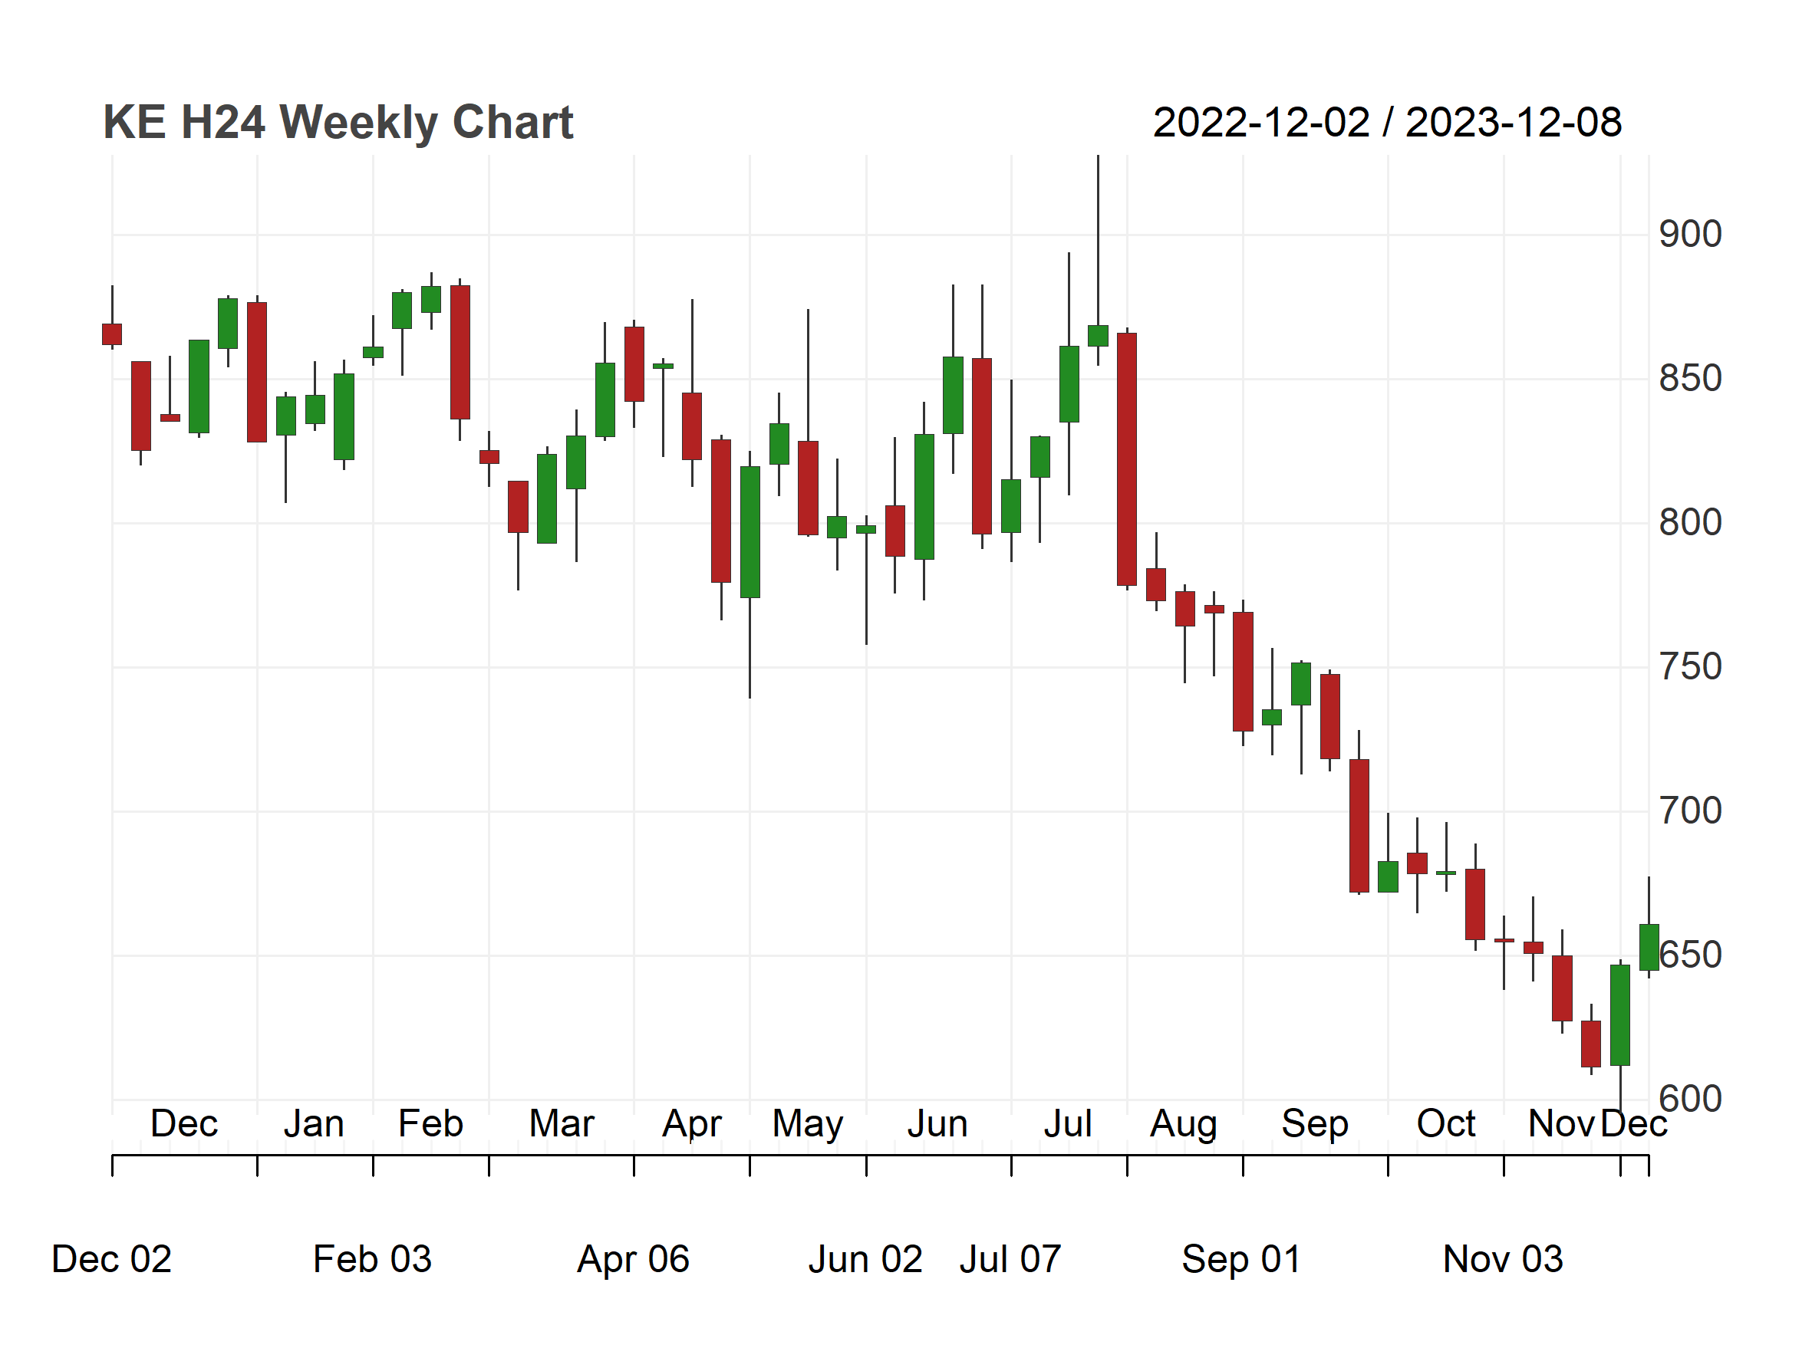This screenshot has width=1812, height=1358.
Task: Click the May month label
Action: coord(808,1125)
